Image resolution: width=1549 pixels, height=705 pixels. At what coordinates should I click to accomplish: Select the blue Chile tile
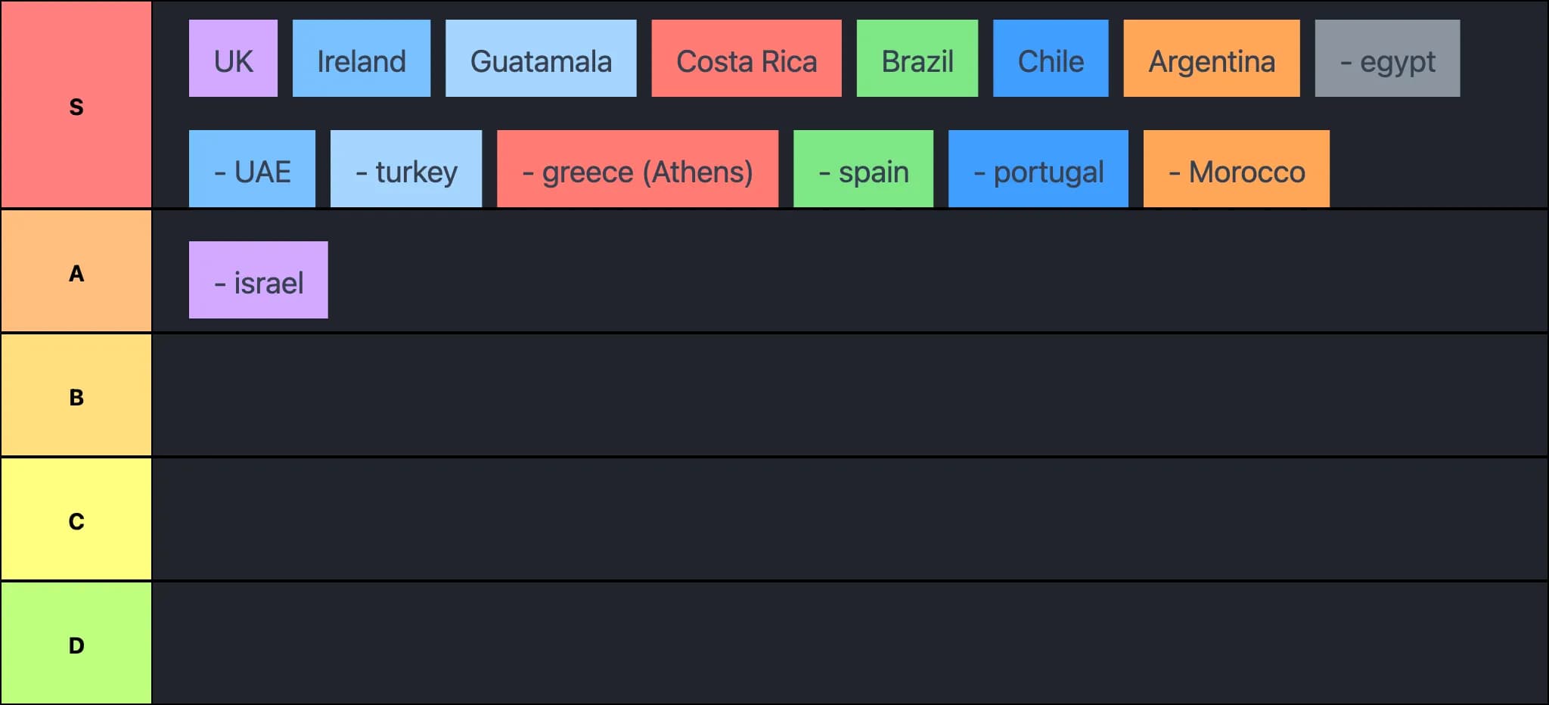1051,59
